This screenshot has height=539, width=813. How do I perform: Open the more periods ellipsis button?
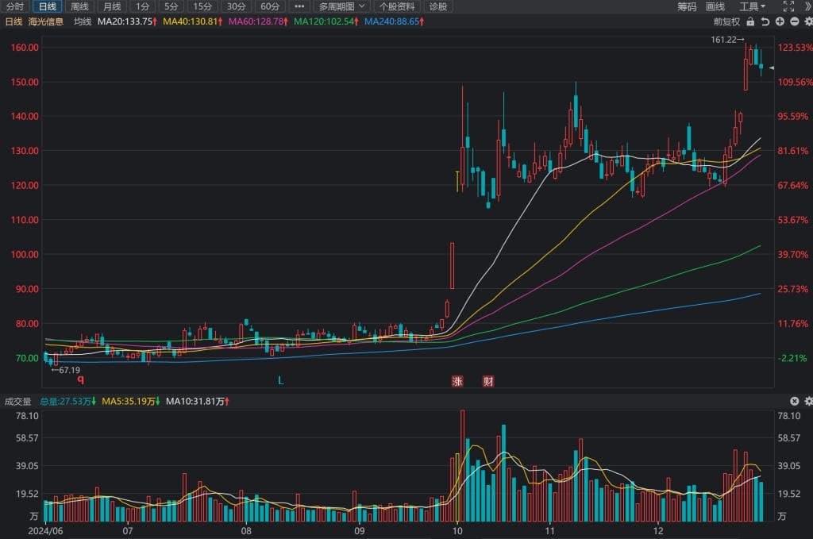click(x=299, y=6)
